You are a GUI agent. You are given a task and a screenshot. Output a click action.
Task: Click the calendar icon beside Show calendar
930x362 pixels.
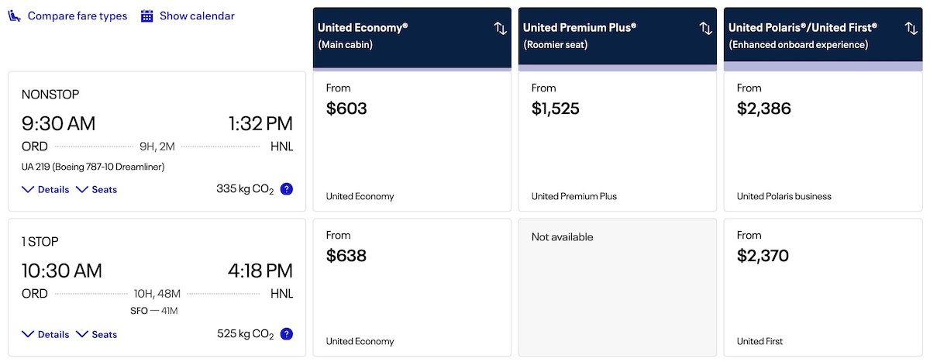tap(147, 16)
